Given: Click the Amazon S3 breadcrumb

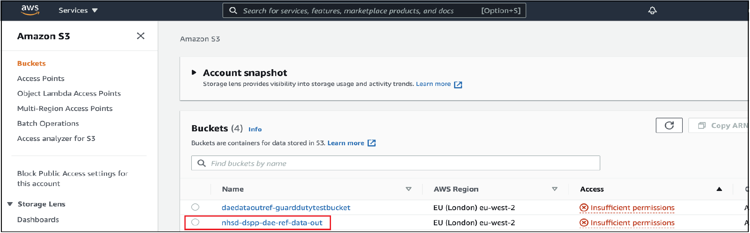Looking at the screenshot, I should pyautogui.click(x=200, y=39).
